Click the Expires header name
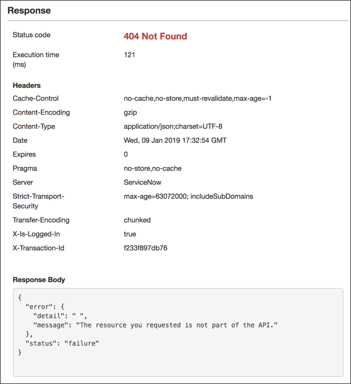Screen dimensions: 351x384 pos(25,155)
